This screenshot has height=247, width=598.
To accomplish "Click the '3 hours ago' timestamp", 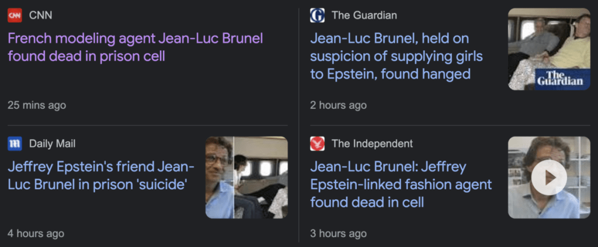I will [338, 233].
